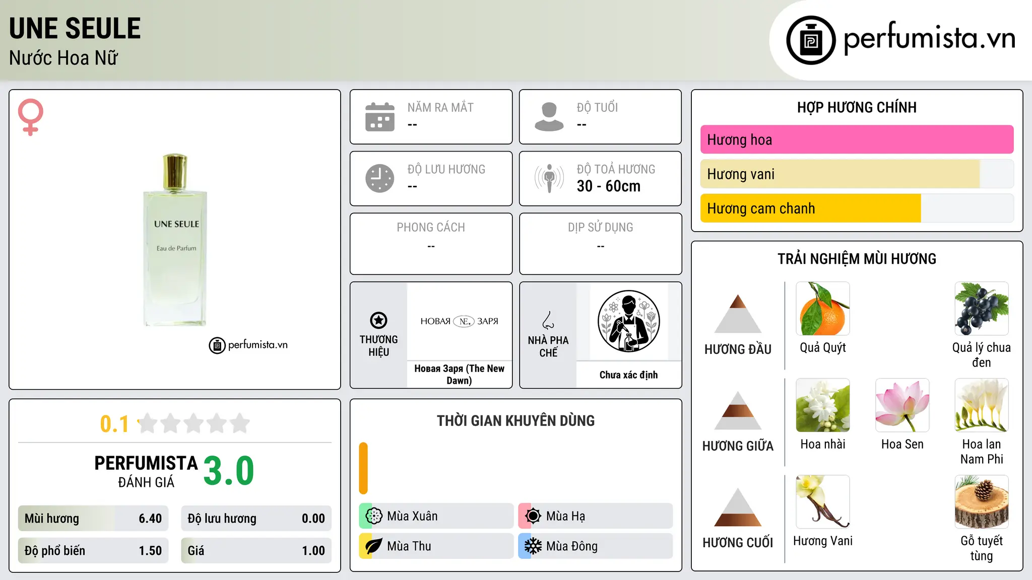This screenshot has height=580, width=1032.
Task: Click the PERFUMISTA ĐÁNH GIÁ label
Action: pyautogui.click(x=146, y=471)
